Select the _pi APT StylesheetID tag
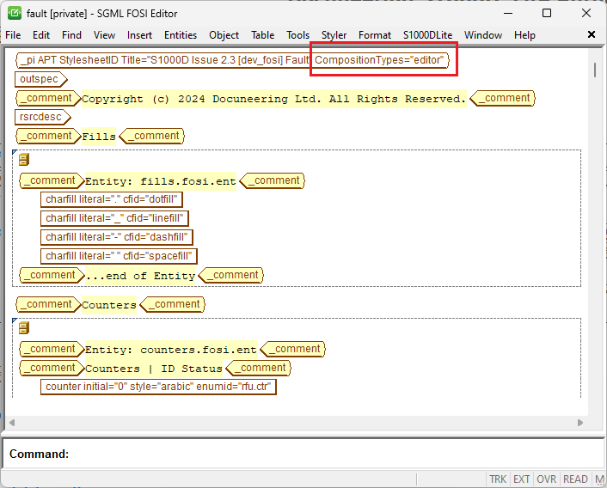Screen dimensions: 607x488 click(232, 60)
